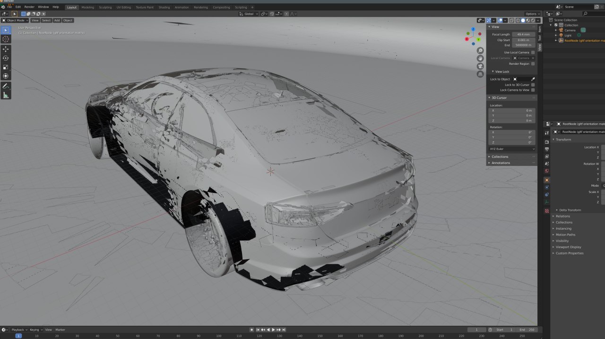The height and width of the screenshot is (339, 605).
Task: Open the XYZ Euler rotation mode dropdown
Action: (x=512, y=149)
